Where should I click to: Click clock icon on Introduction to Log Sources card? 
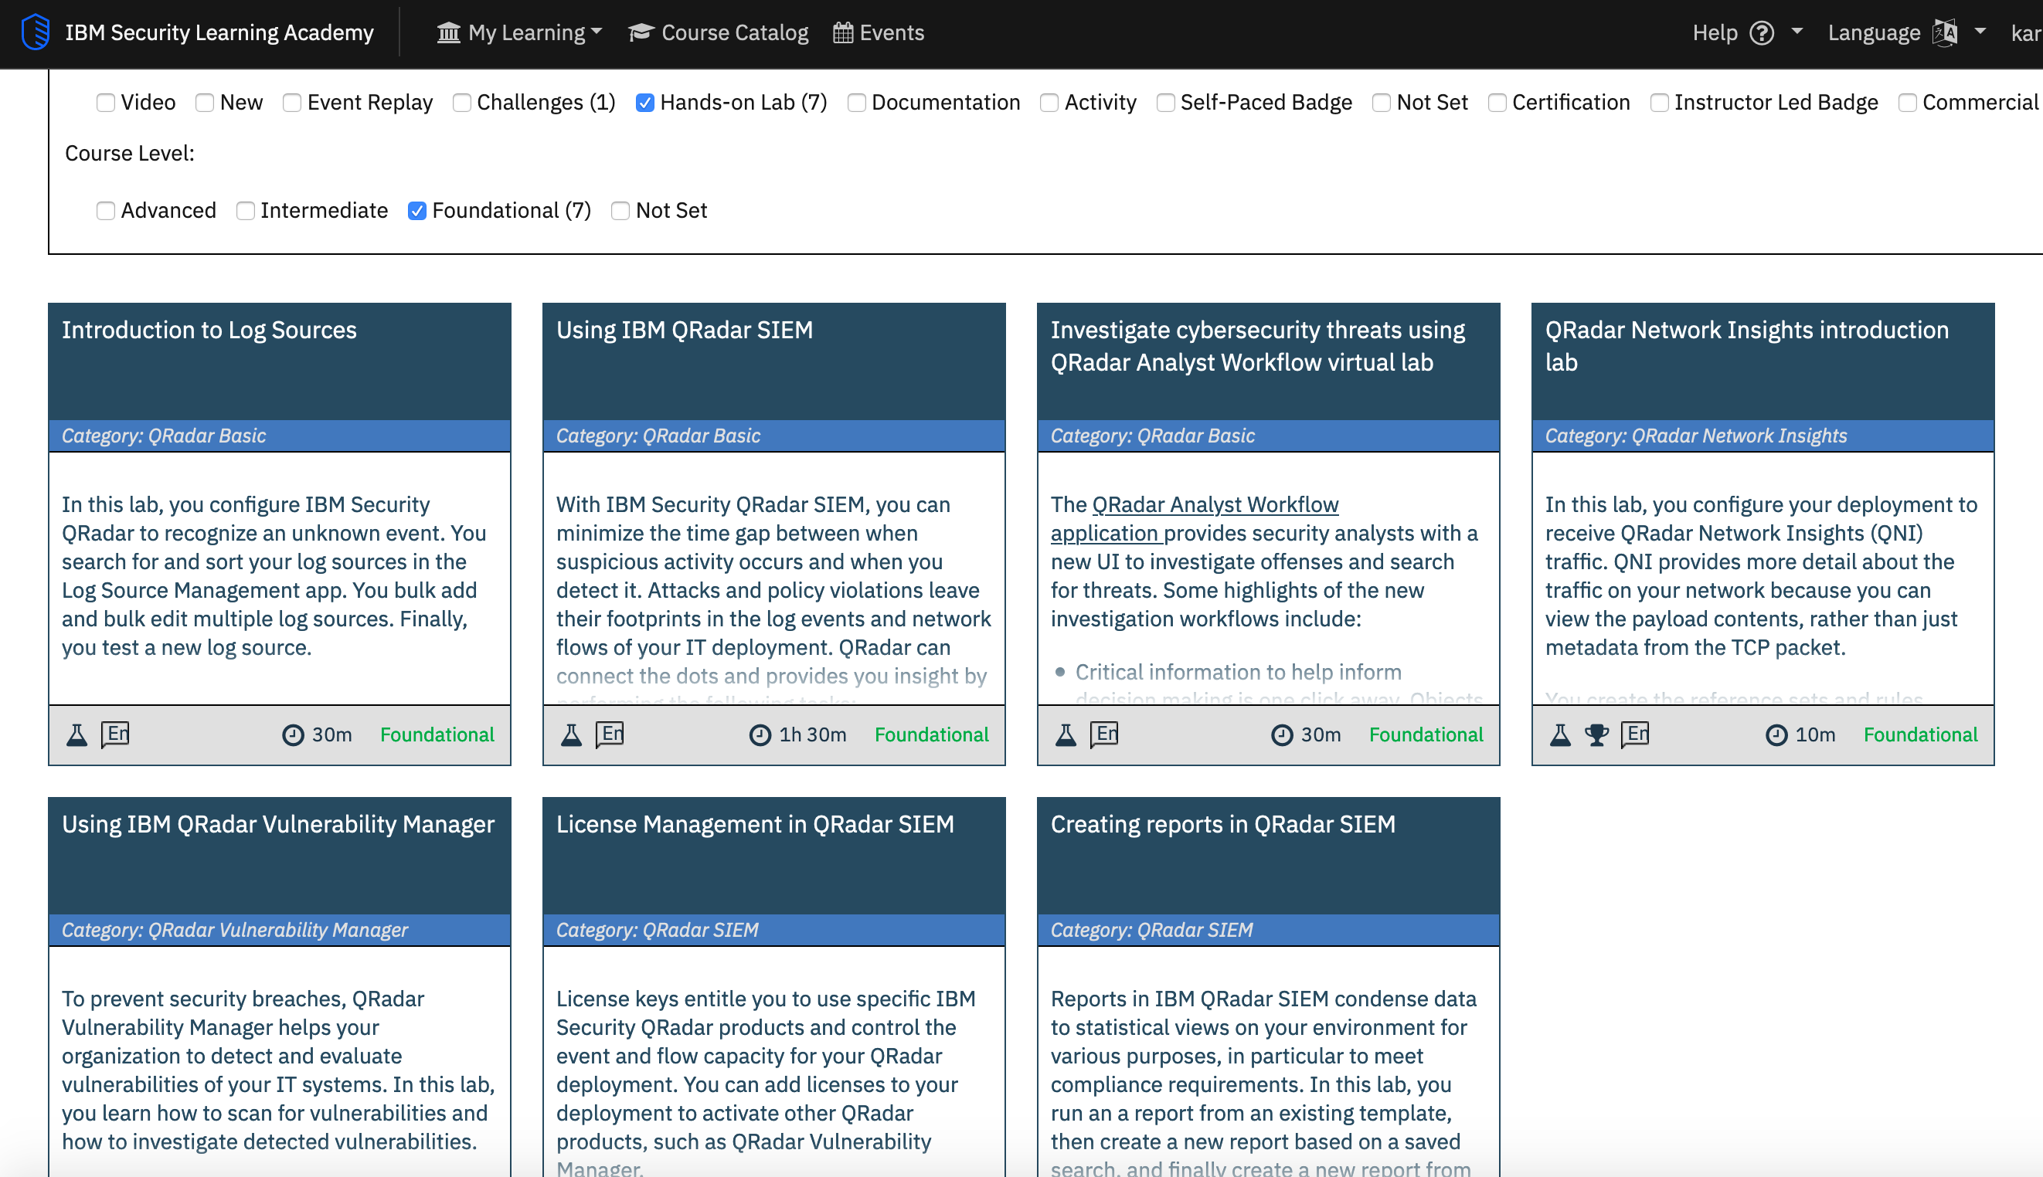coord(293,734)
